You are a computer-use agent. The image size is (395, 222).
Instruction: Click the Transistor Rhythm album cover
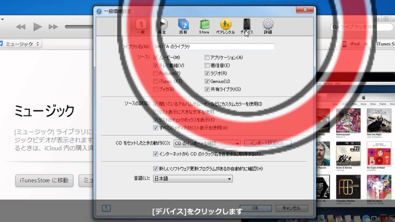coord(348,187)
